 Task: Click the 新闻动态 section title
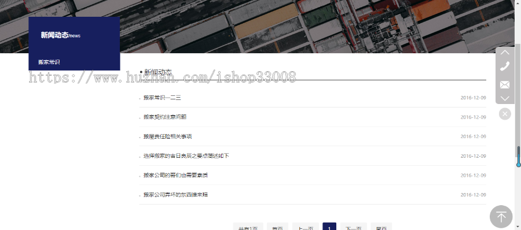coord(158,72)
